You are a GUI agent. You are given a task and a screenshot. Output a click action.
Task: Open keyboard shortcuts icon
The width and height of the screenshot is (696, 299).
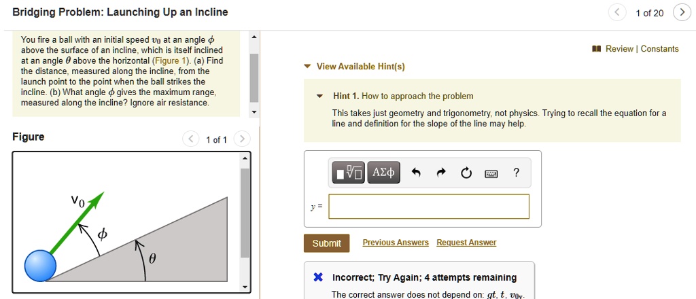click(491, 173)
